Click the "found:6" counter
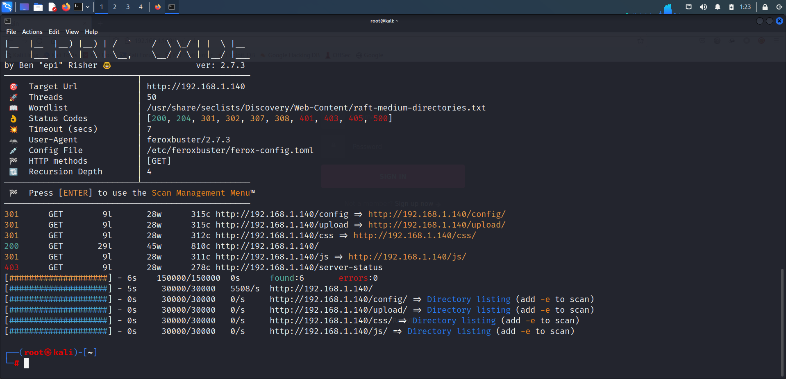This screenshot has width=786, height=379. (287, 278)
